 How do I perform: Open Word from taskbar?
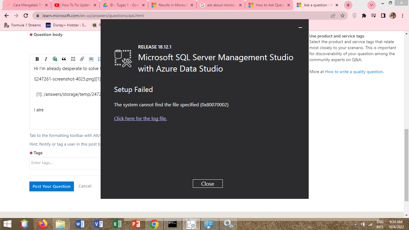pyautogui.click(x=80, y=224)
